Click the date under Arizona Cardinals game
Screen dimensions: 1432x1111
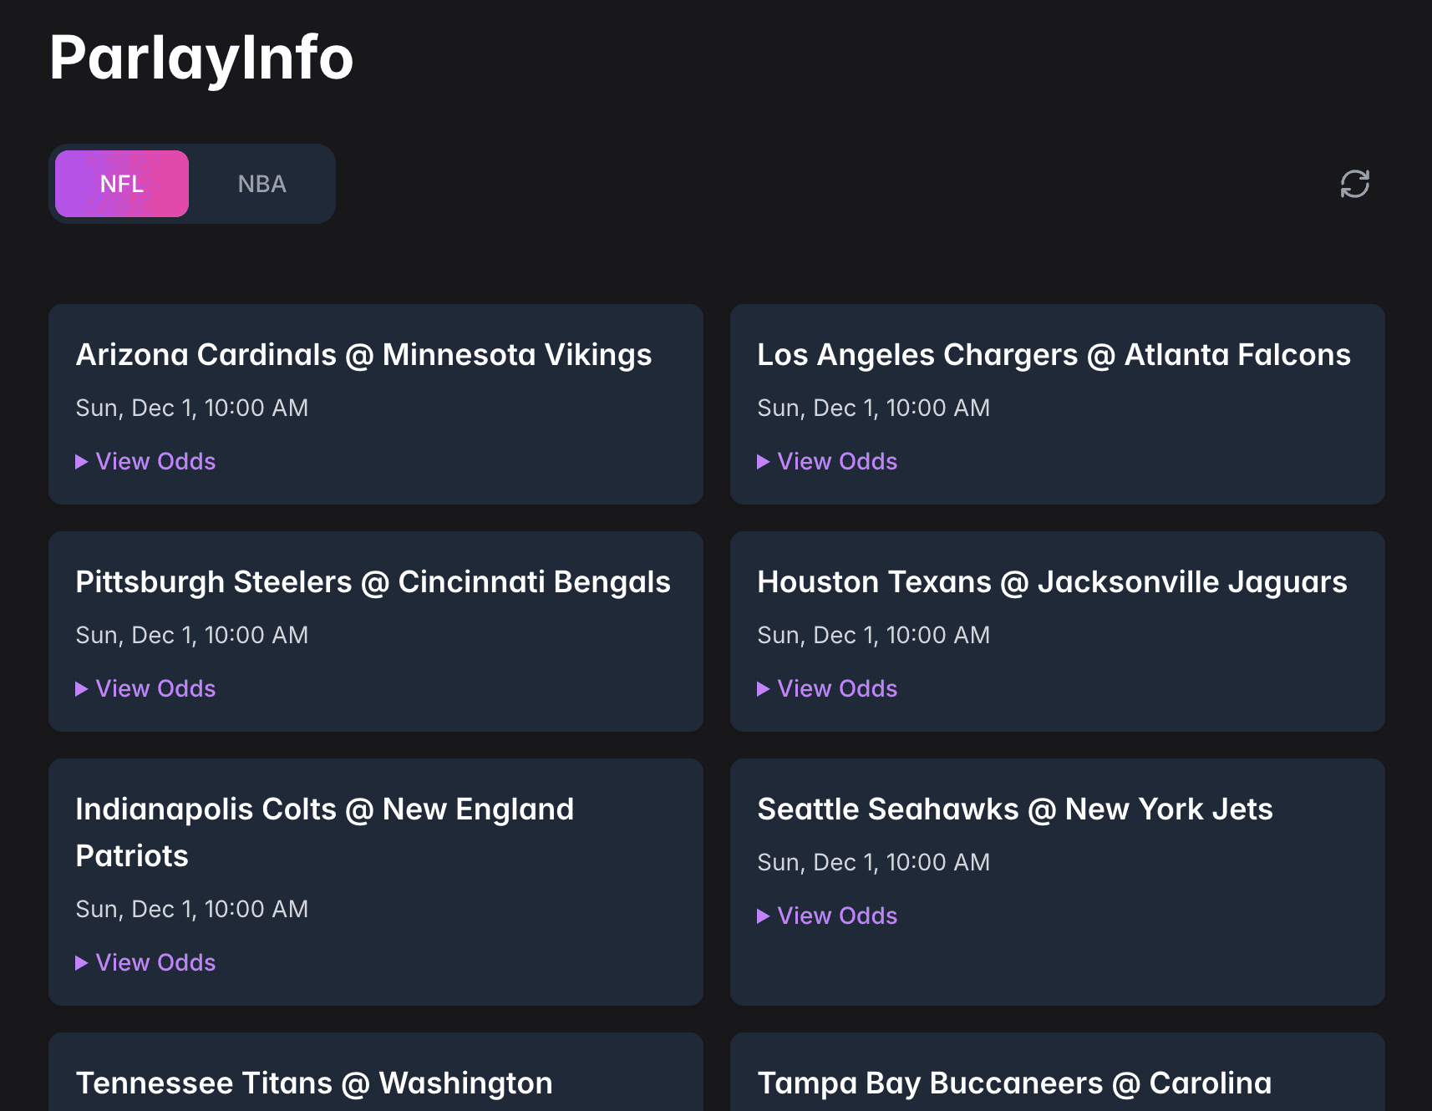pyautogui.click(x=192, y=408)
